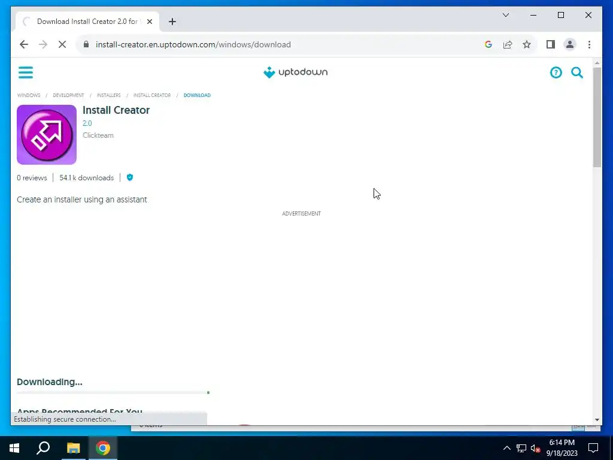This screenshot has height=460, width=613.
Task: Close the Download Install Creator tab
Action: (149, 22)
